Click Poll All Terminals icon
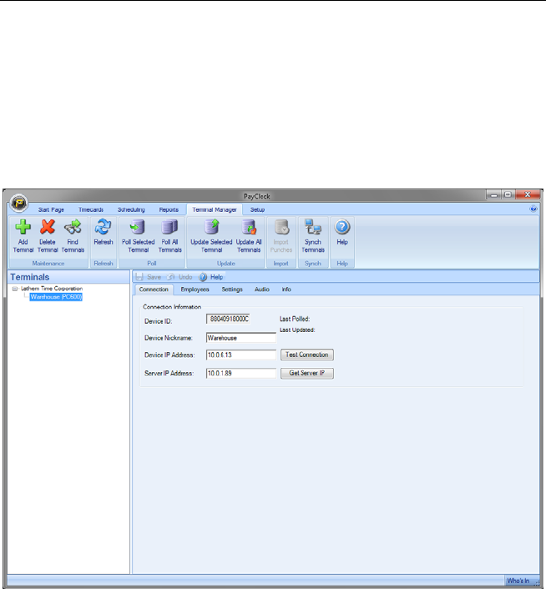 (169, 227)
